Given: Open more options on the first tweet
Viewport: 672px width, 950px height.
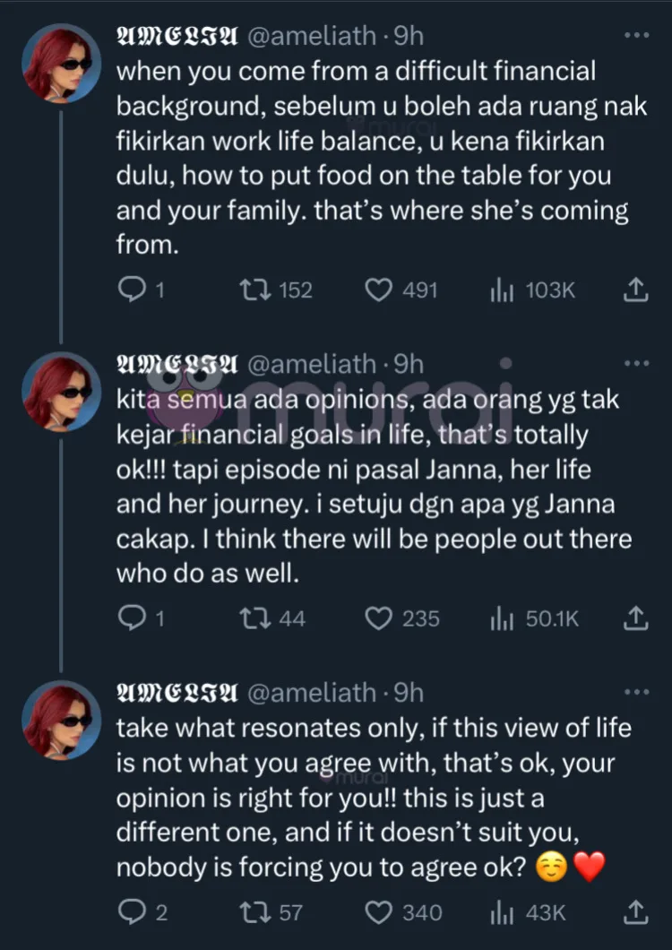Looking at the screenshot, I should coord(634,36).
